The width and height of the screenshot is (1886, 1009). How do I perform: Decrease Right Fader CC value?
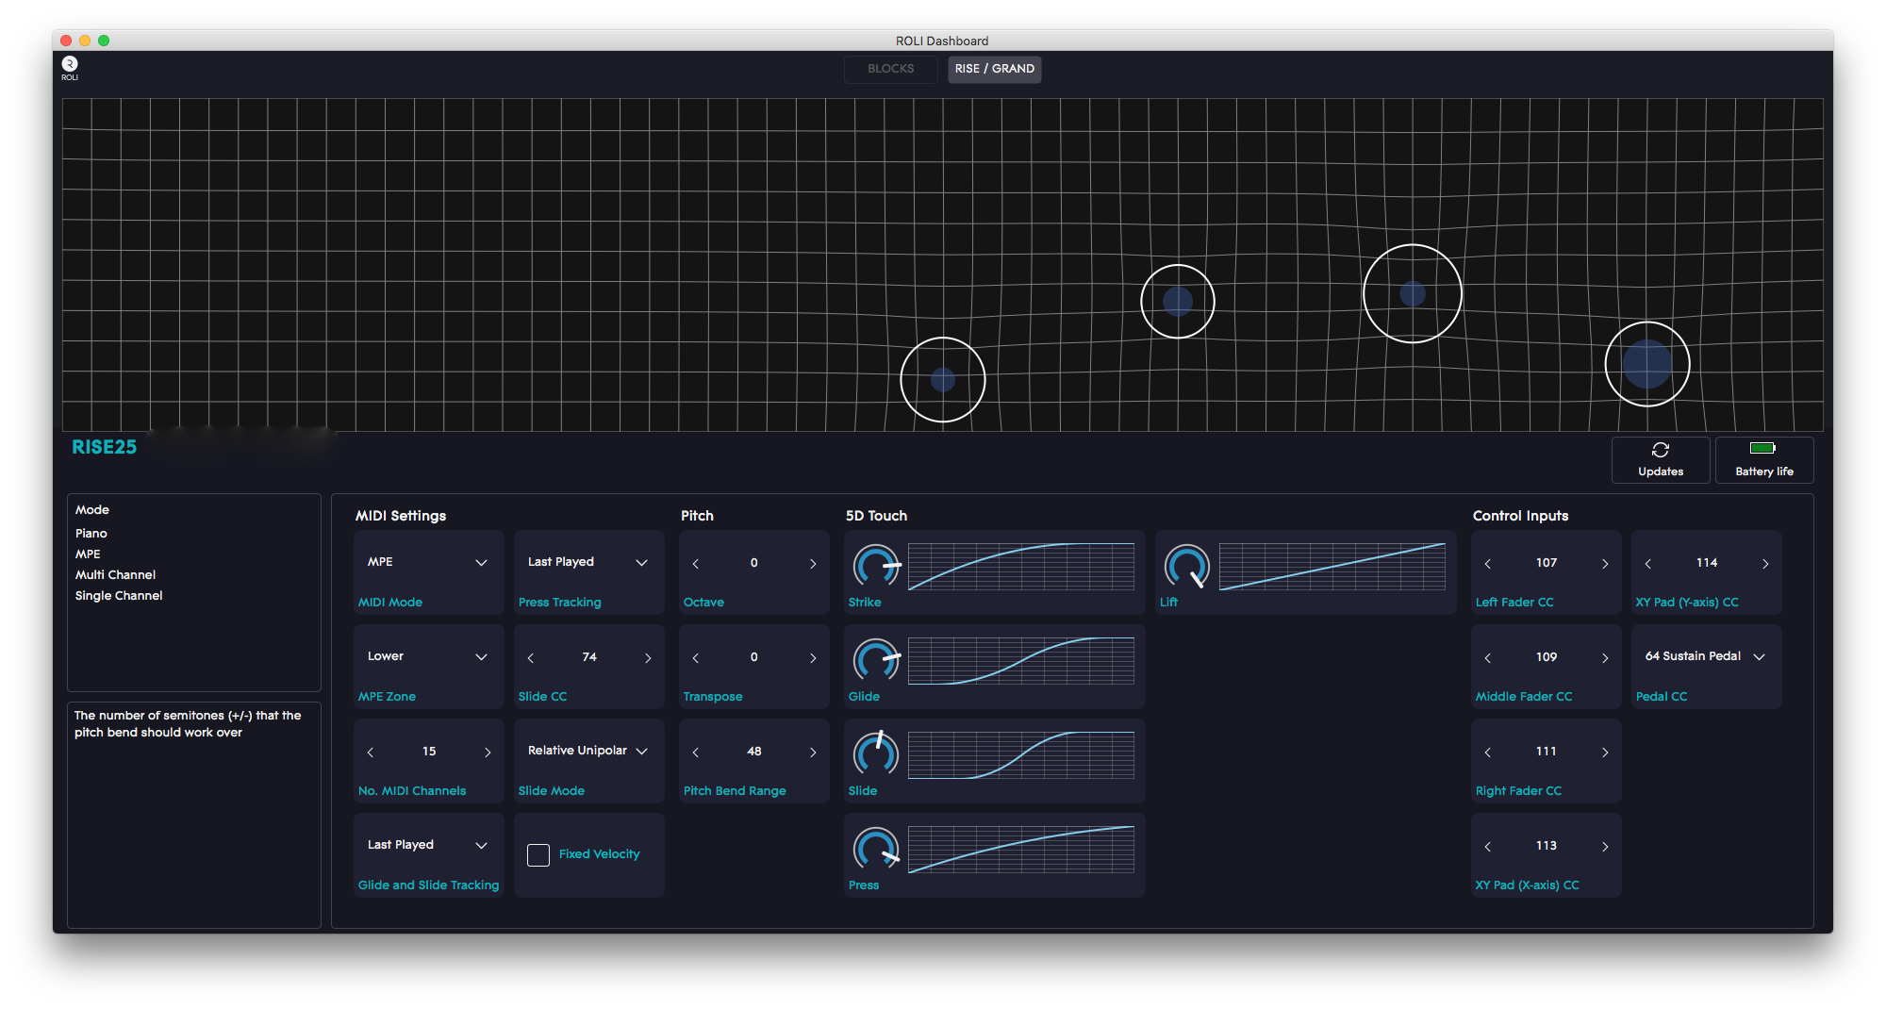pyautogui.click(x=1488, y=753)
